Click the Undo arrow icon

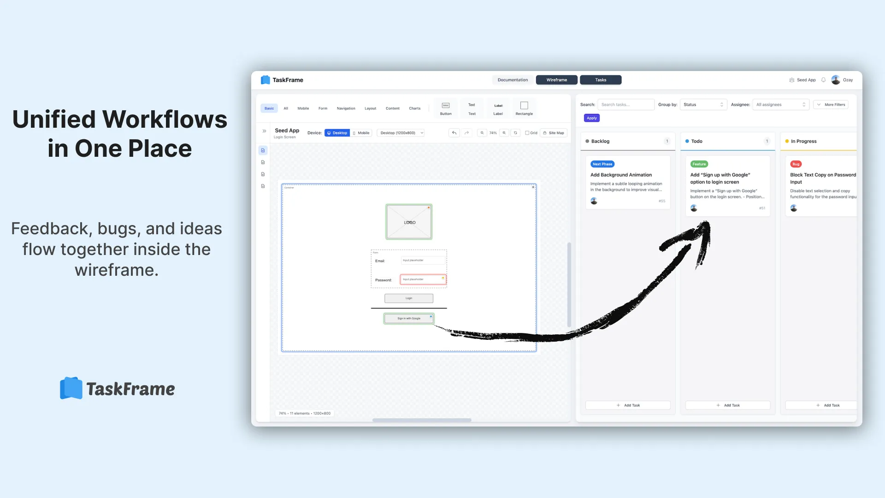[x=454, y=132]
